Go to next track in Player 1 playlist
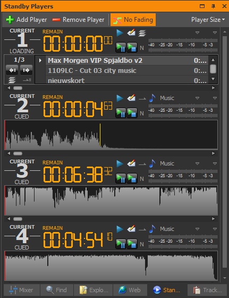This screenshot has width=229, height=298. click(x=26, y=70)
